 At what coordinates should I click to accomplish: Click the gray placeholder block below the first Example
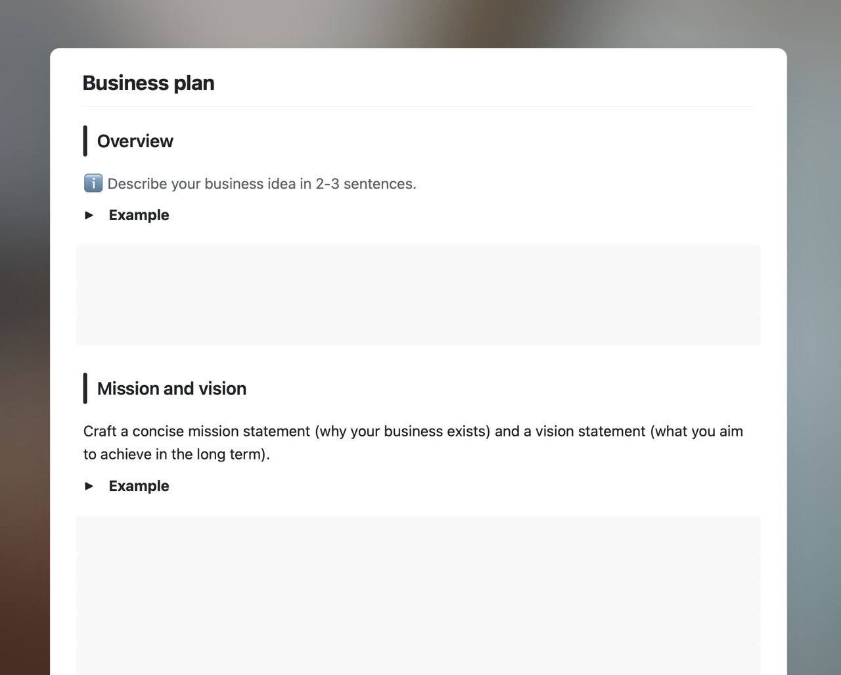[x=418, y=294]
